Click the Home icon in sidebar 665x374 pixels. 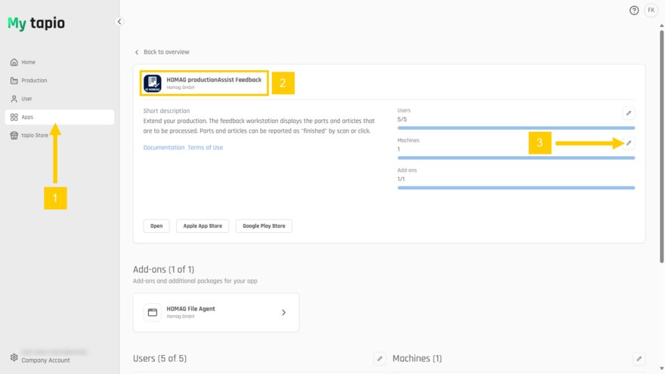[x=14, y=62]
